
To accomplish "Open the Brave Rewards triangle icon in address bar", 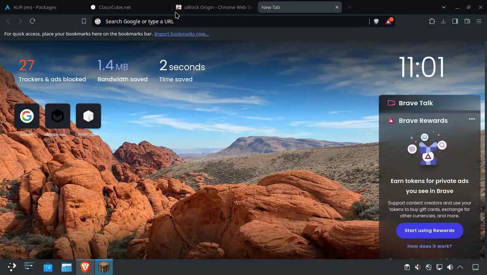I will tap(389, 21).
